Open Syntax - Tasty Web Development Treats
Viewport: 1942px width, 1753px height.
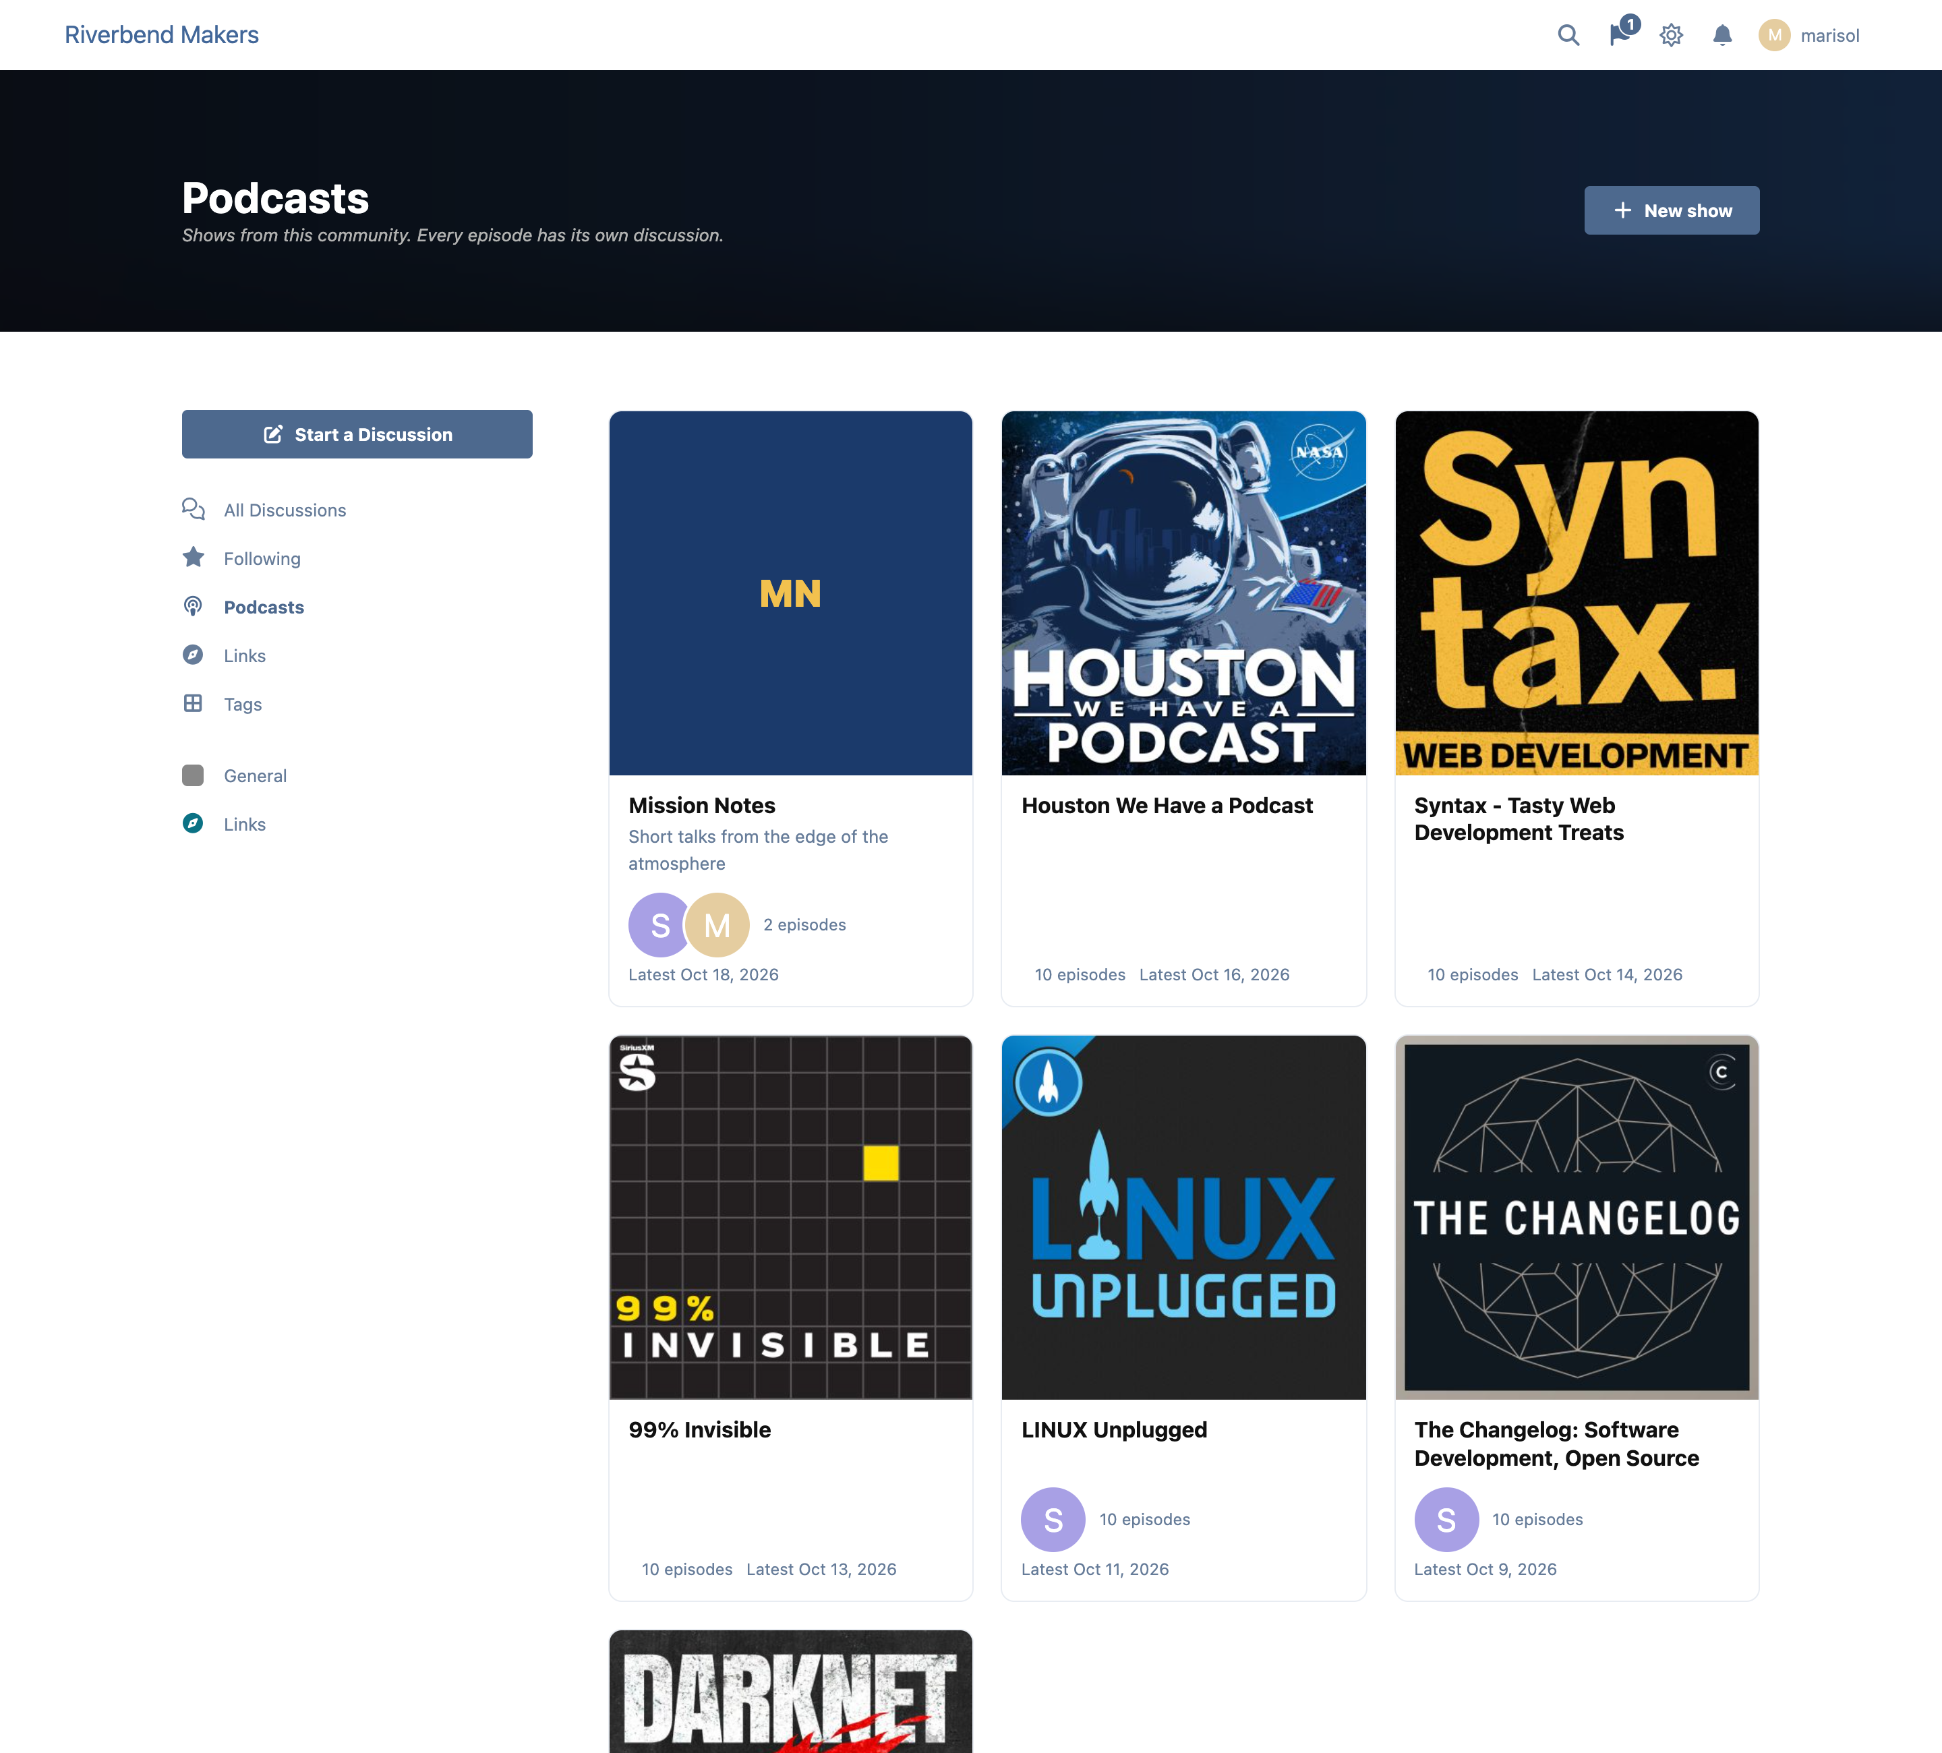[1518, 819]
